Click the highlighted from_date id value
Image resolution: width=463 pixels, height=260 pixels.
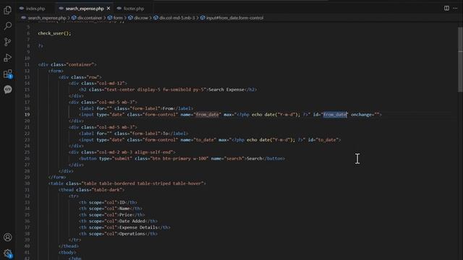click(x=335, y=115)
